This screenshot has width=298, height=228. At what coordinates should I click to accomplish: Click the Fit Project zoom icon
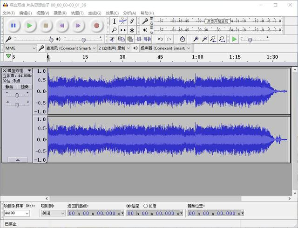point(222,39)
